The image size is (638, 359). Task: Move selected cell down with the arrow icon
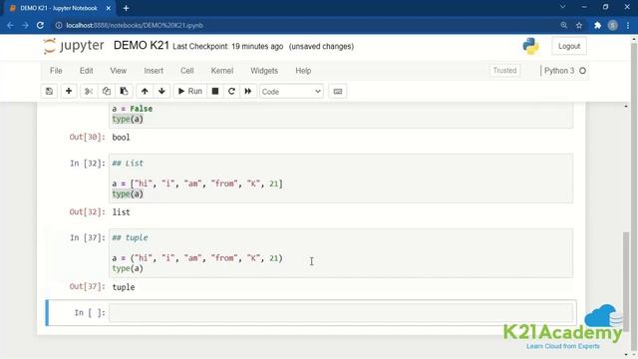161,91
